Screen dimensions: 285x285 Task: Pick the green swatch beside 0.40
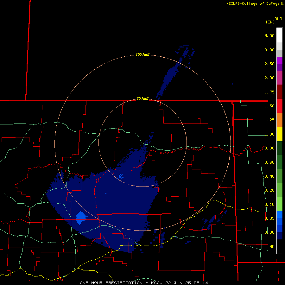click(x=280, y=176)
